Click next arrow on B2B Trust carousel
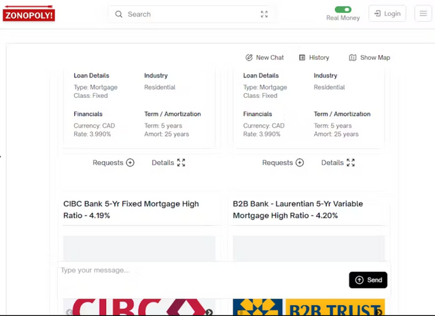Image resolution: width=435 pixels, height=316 pixels. pyautogui.click(x=379, y=313)
